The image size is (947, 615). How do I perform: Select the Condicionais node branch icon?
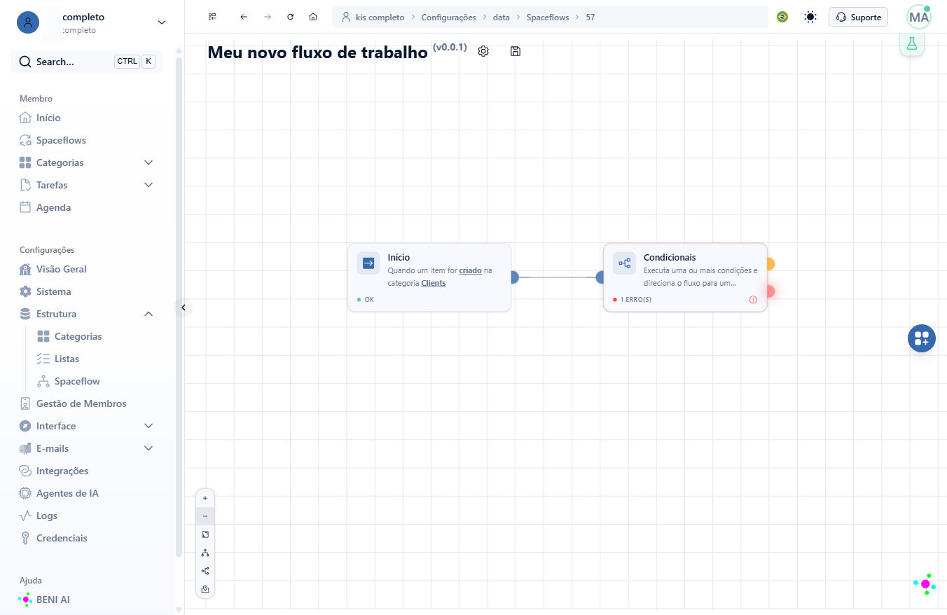(x=625, y=263)
